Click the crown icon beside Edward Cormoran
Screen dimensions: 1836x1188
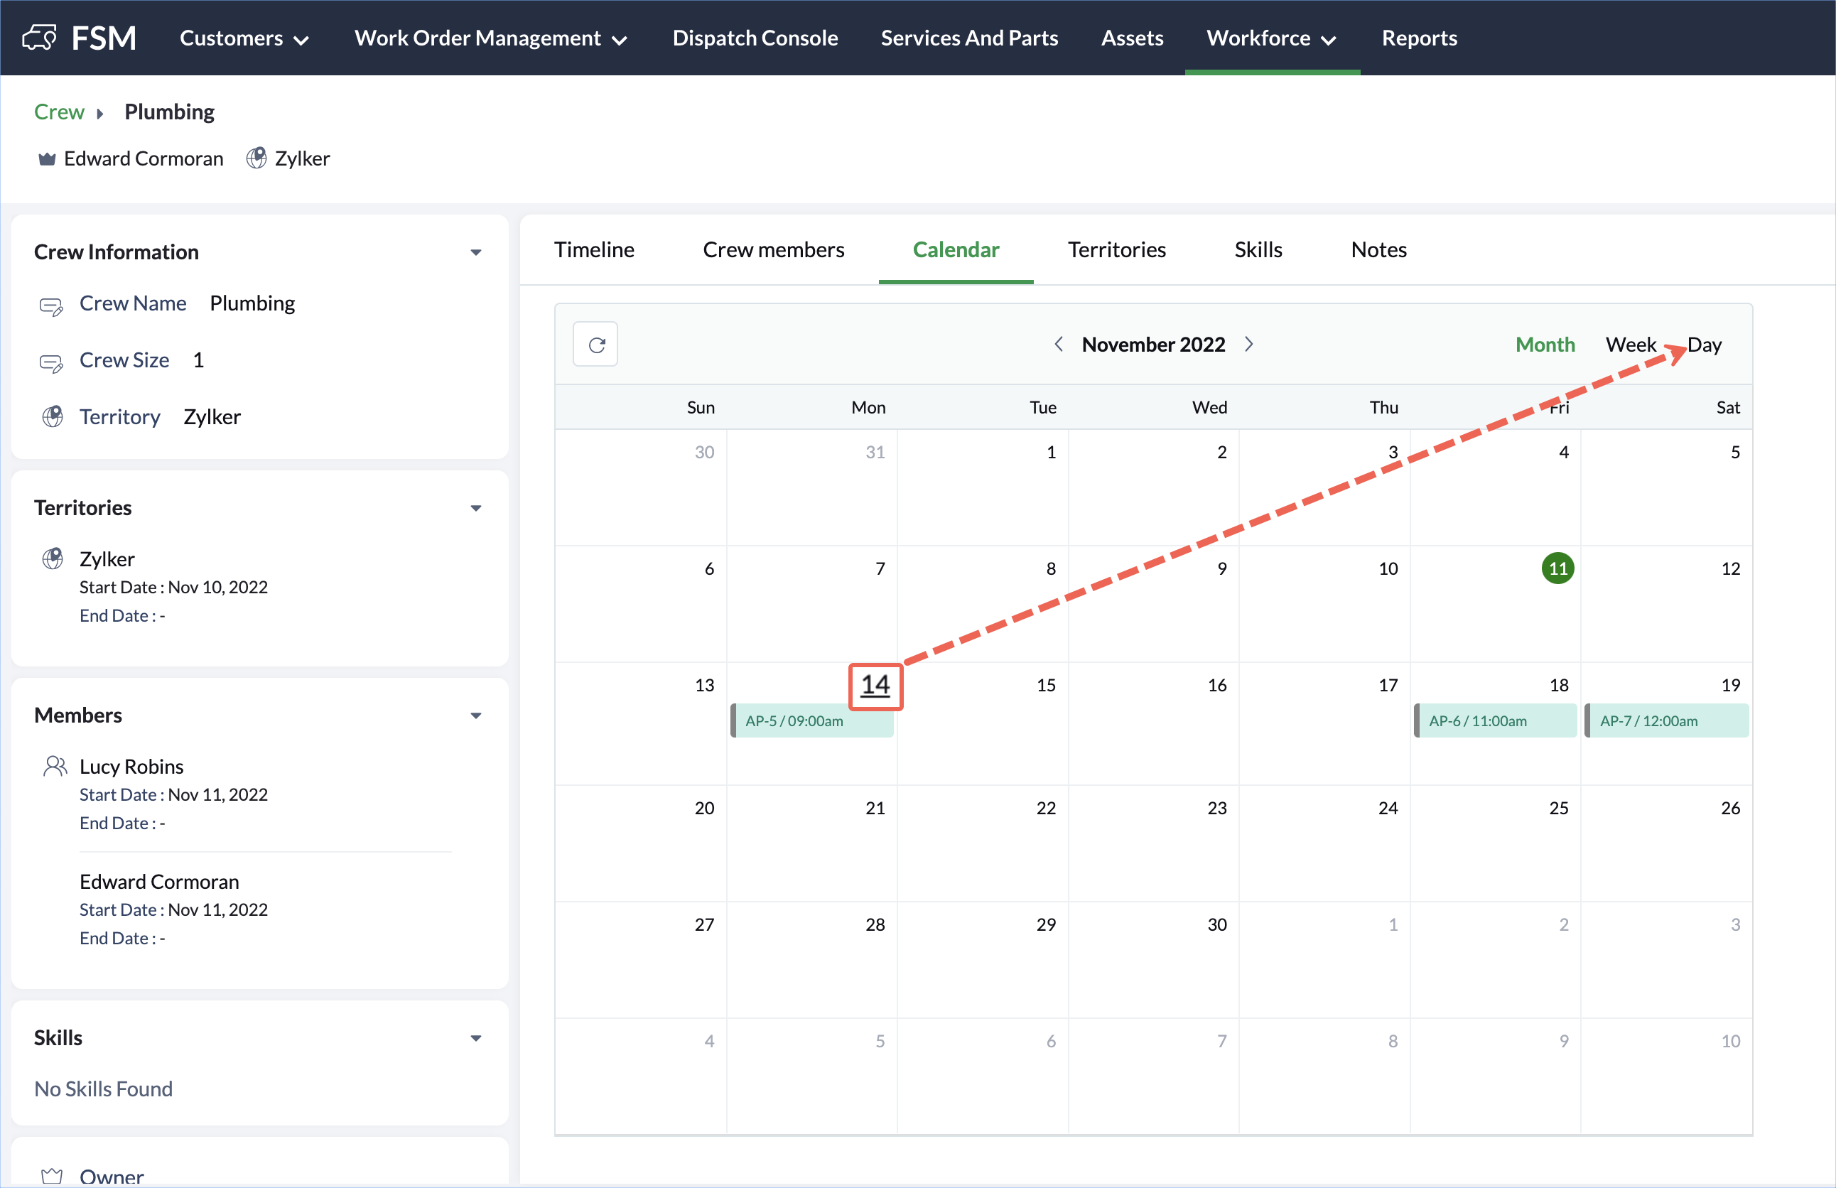pyautogui.click(x=47, y=159)
